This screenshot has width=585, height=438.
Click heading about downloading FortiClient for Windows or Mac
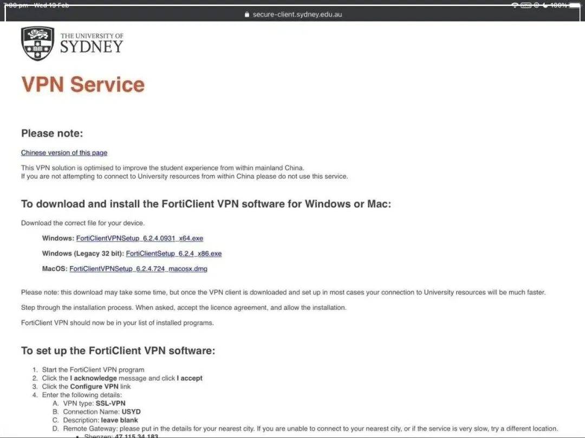[x=206, y=204]
